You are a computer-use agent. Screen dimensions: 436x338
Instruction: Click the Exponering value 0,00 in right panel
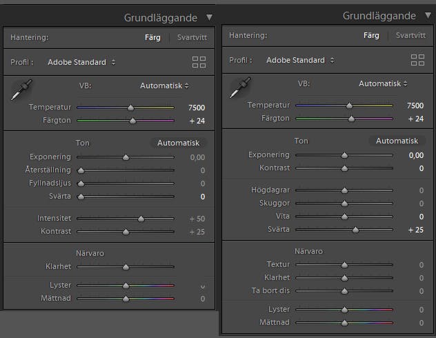coord(416,155)
